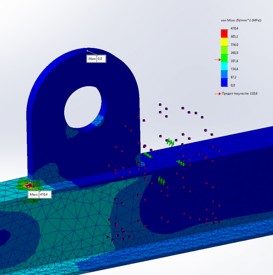Image resolution: width=273 pixels, height=275 pixels.
Task: Click the 'Макс: 470,4' annotation label
Action: coord(40,195)
